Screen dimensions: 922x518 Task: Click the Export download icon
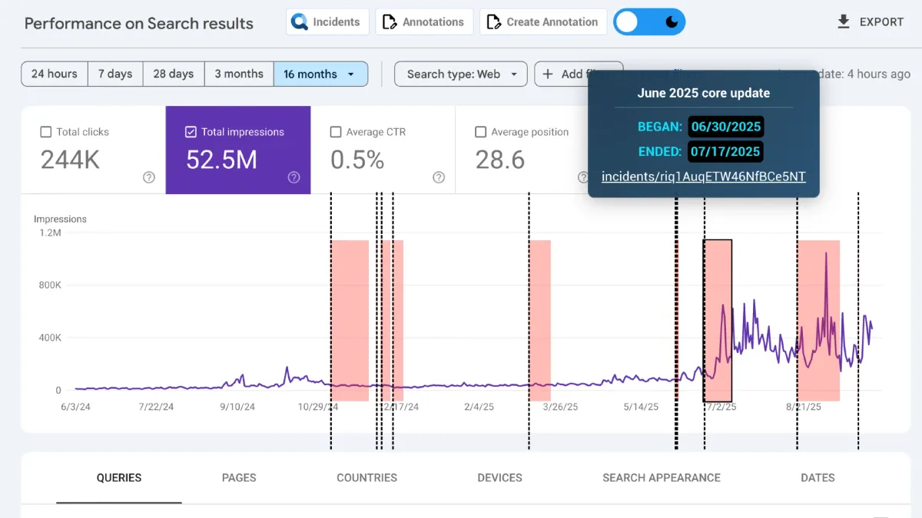[842, 21]
